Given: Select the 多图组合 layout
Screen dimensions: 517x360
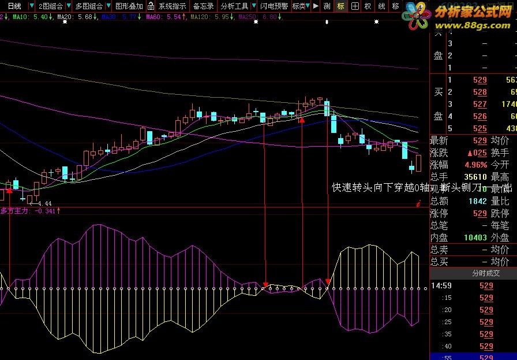Looking at the screenshot, I should pyautogui.click(x=88, y=6).
